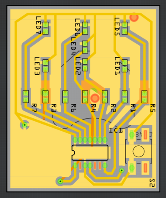
Task: Click the round button of switch S2
Action: (x=139, y=151)
